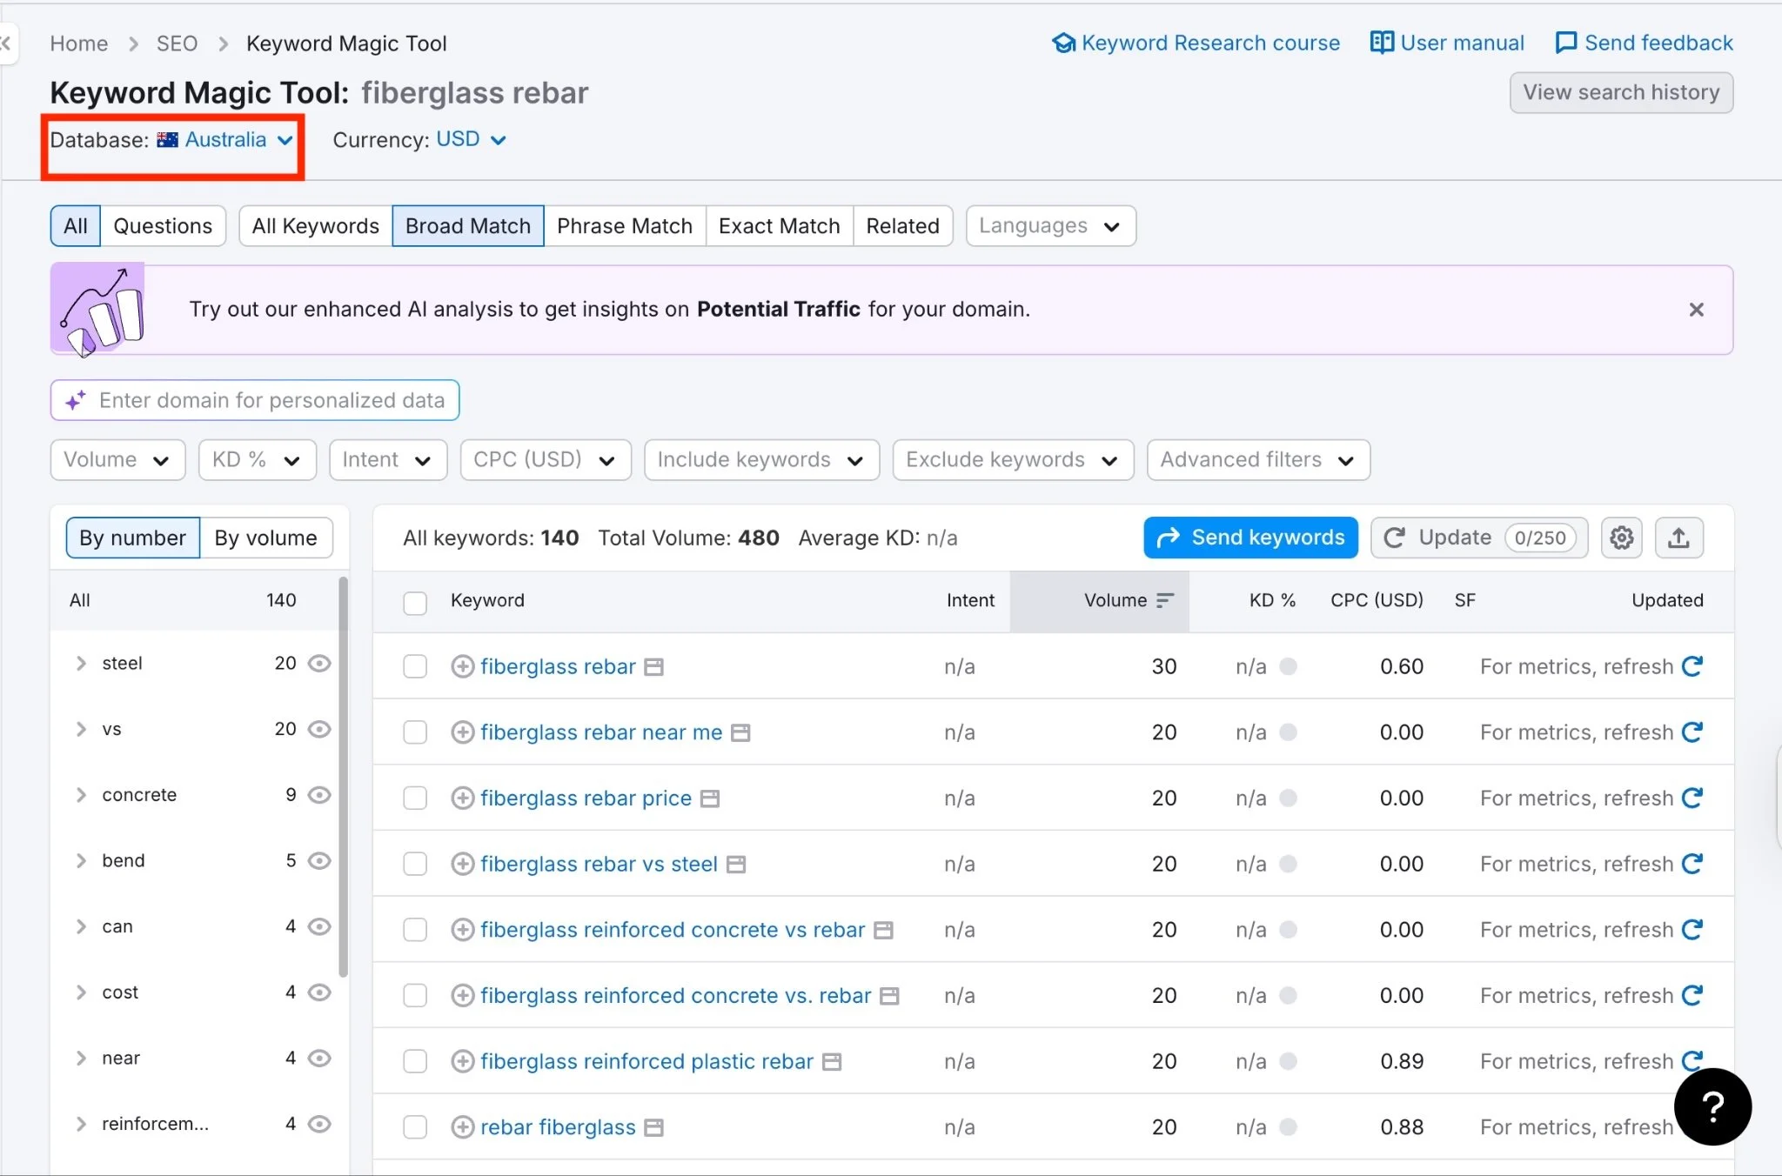
Task: Select all keywords with header checkbox
Action: click(415, 603)
